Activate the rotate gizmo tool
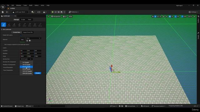Image resolution: width=200 pixels, height=112 pixels. point(158,16)
